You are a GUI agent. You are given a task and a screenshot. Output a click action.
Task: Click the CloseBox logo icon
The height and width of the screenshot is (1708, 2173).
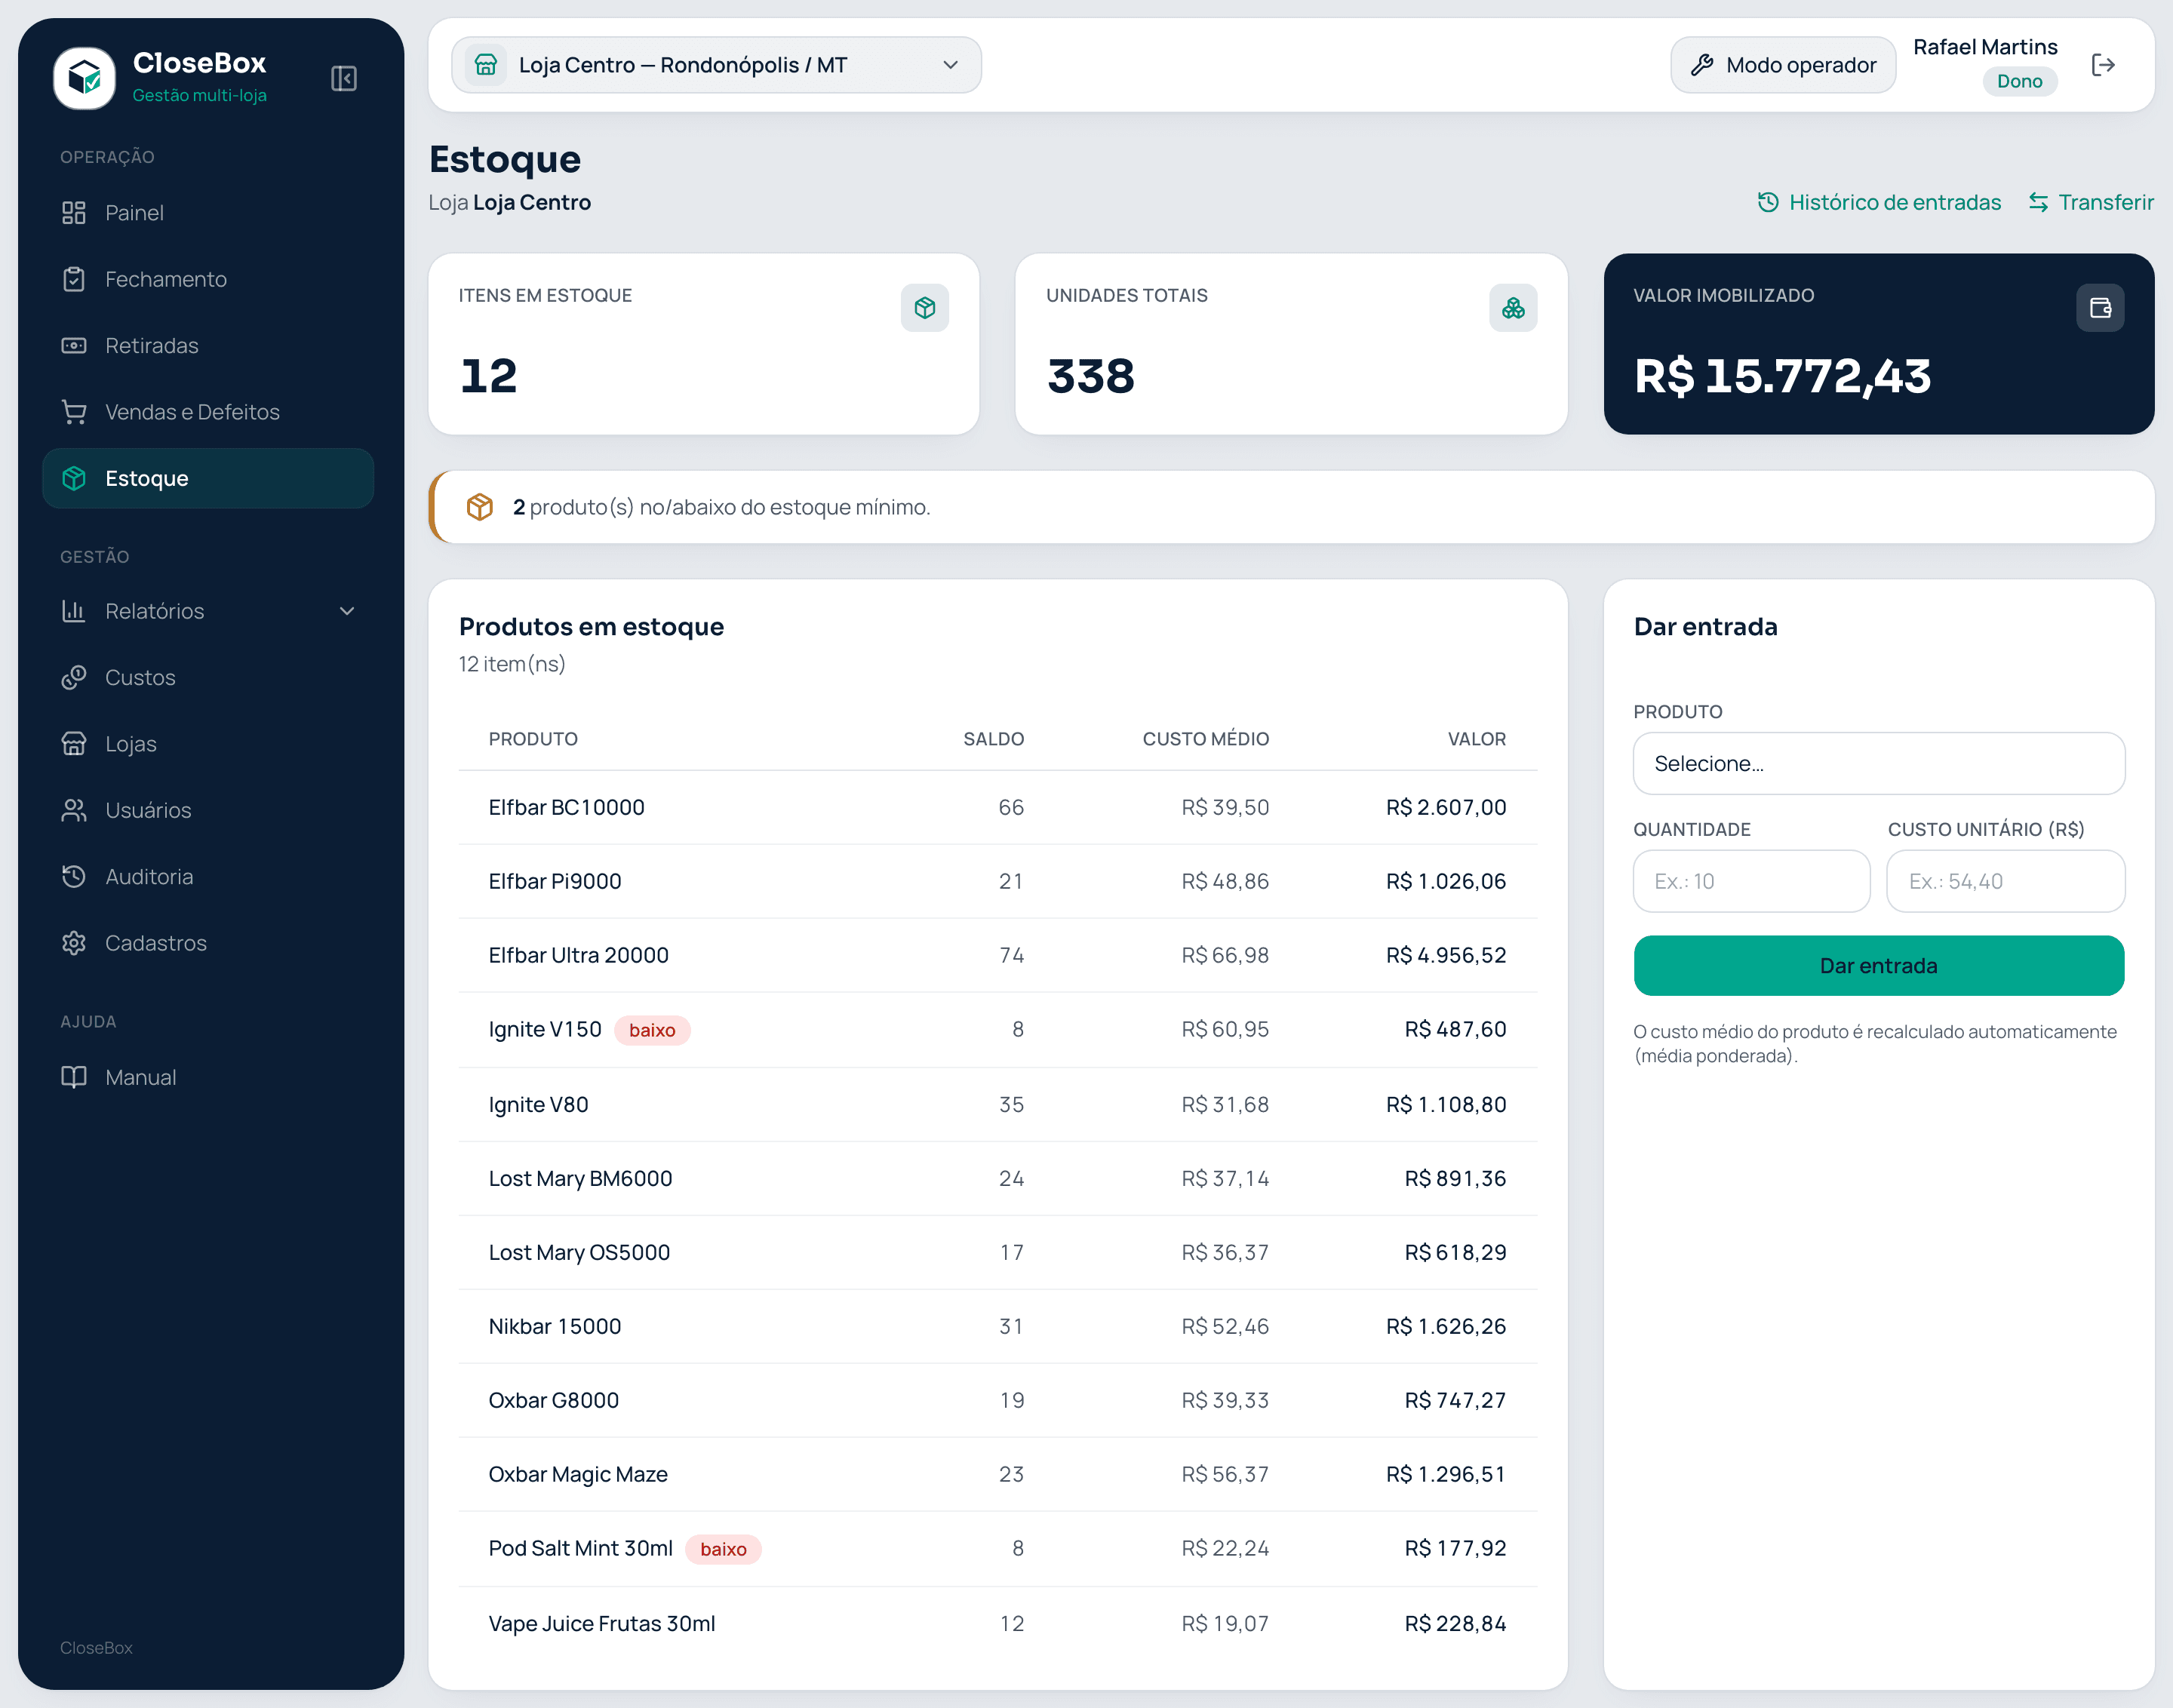pyautogui.click(x=84, y=77)
